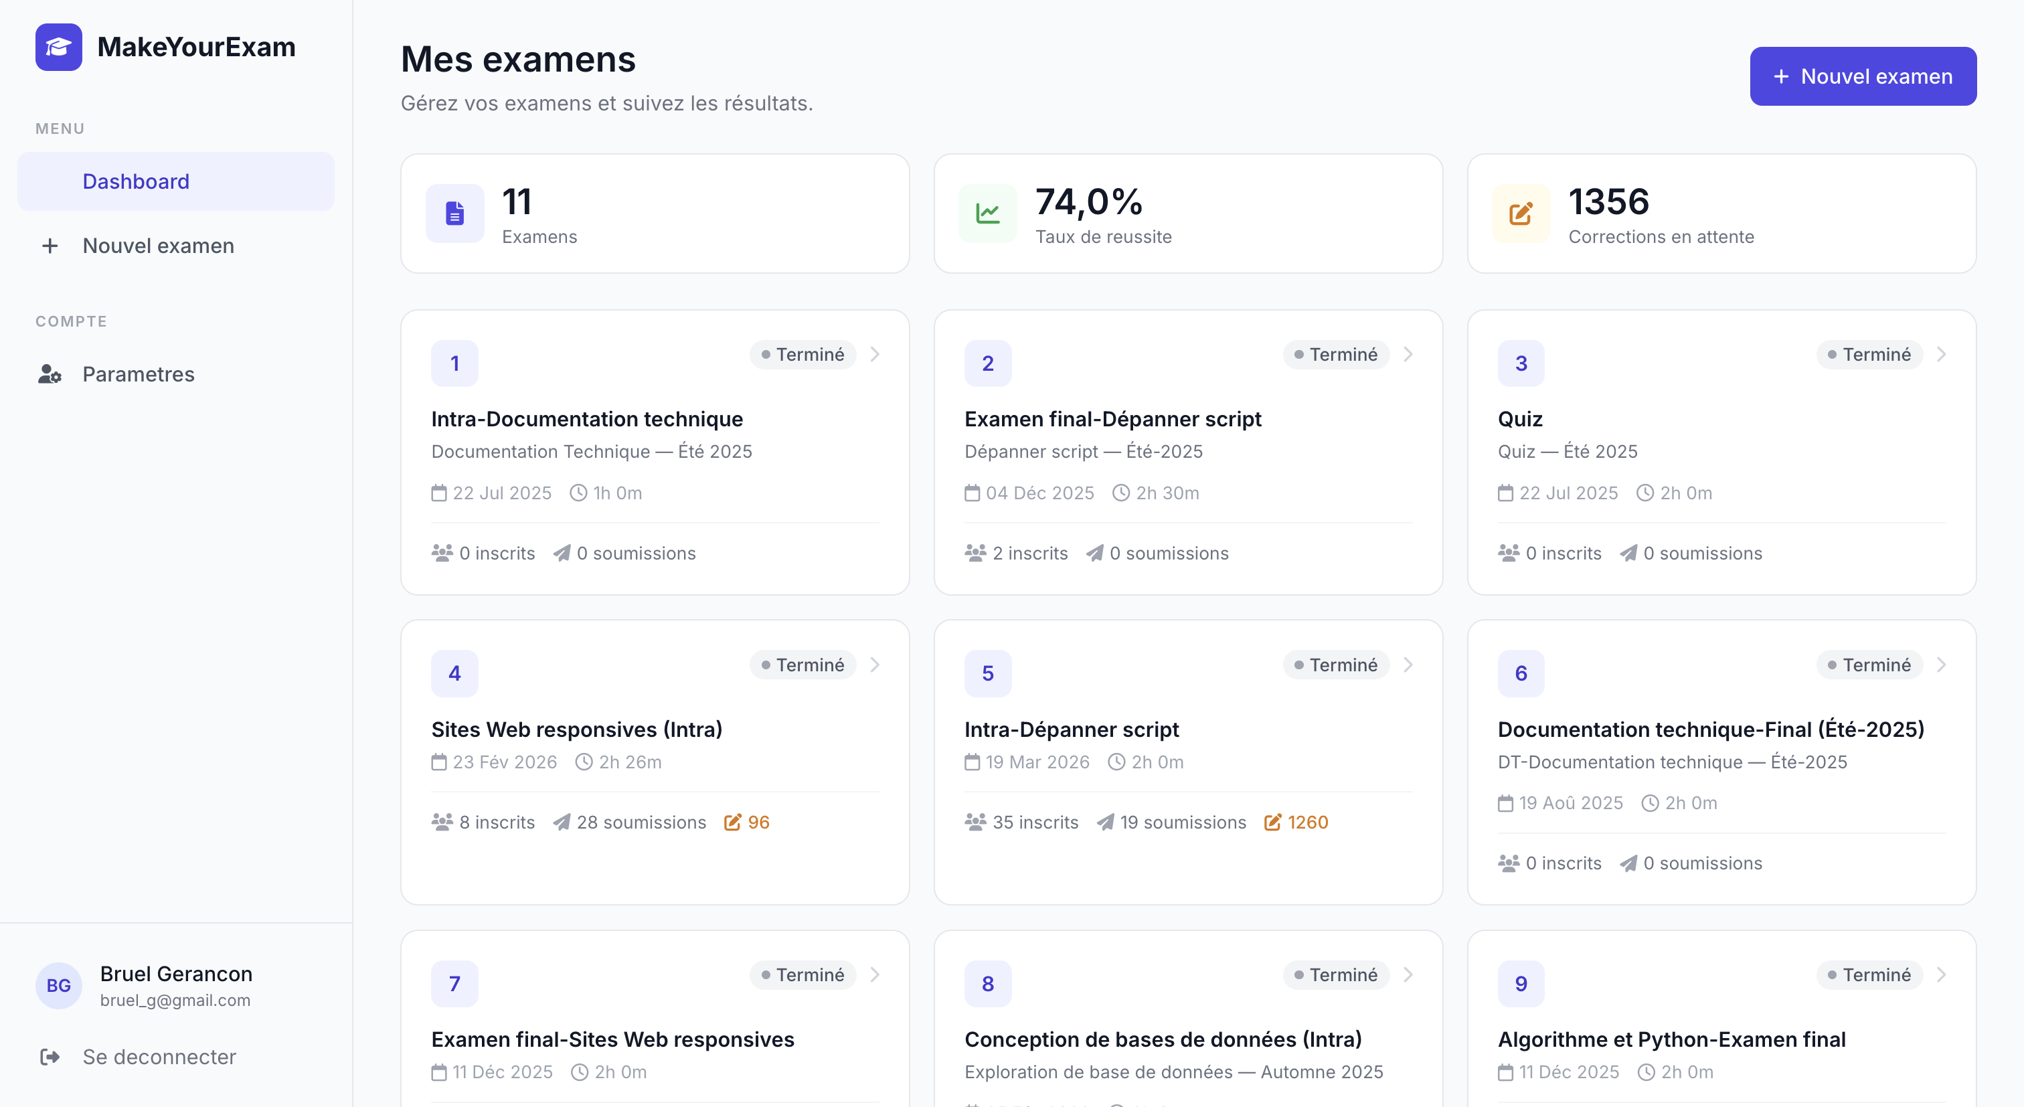The width and height of the screenshot is (2024, 1107).
Task: Open the Quiz exam title
Action: tap(1521, 419)
